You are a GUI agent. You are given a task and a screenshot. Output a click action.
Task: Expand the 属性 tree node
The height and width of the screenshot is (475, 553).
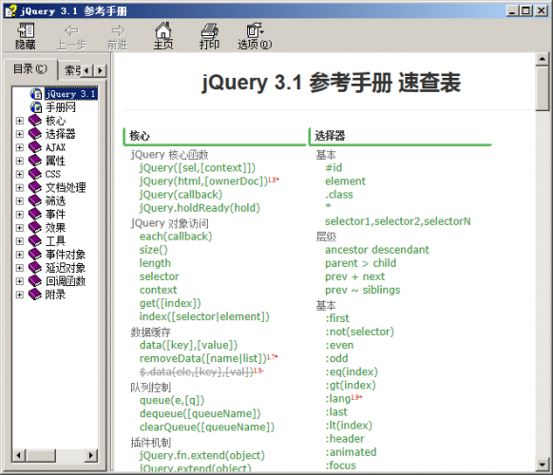click(19, 161)
